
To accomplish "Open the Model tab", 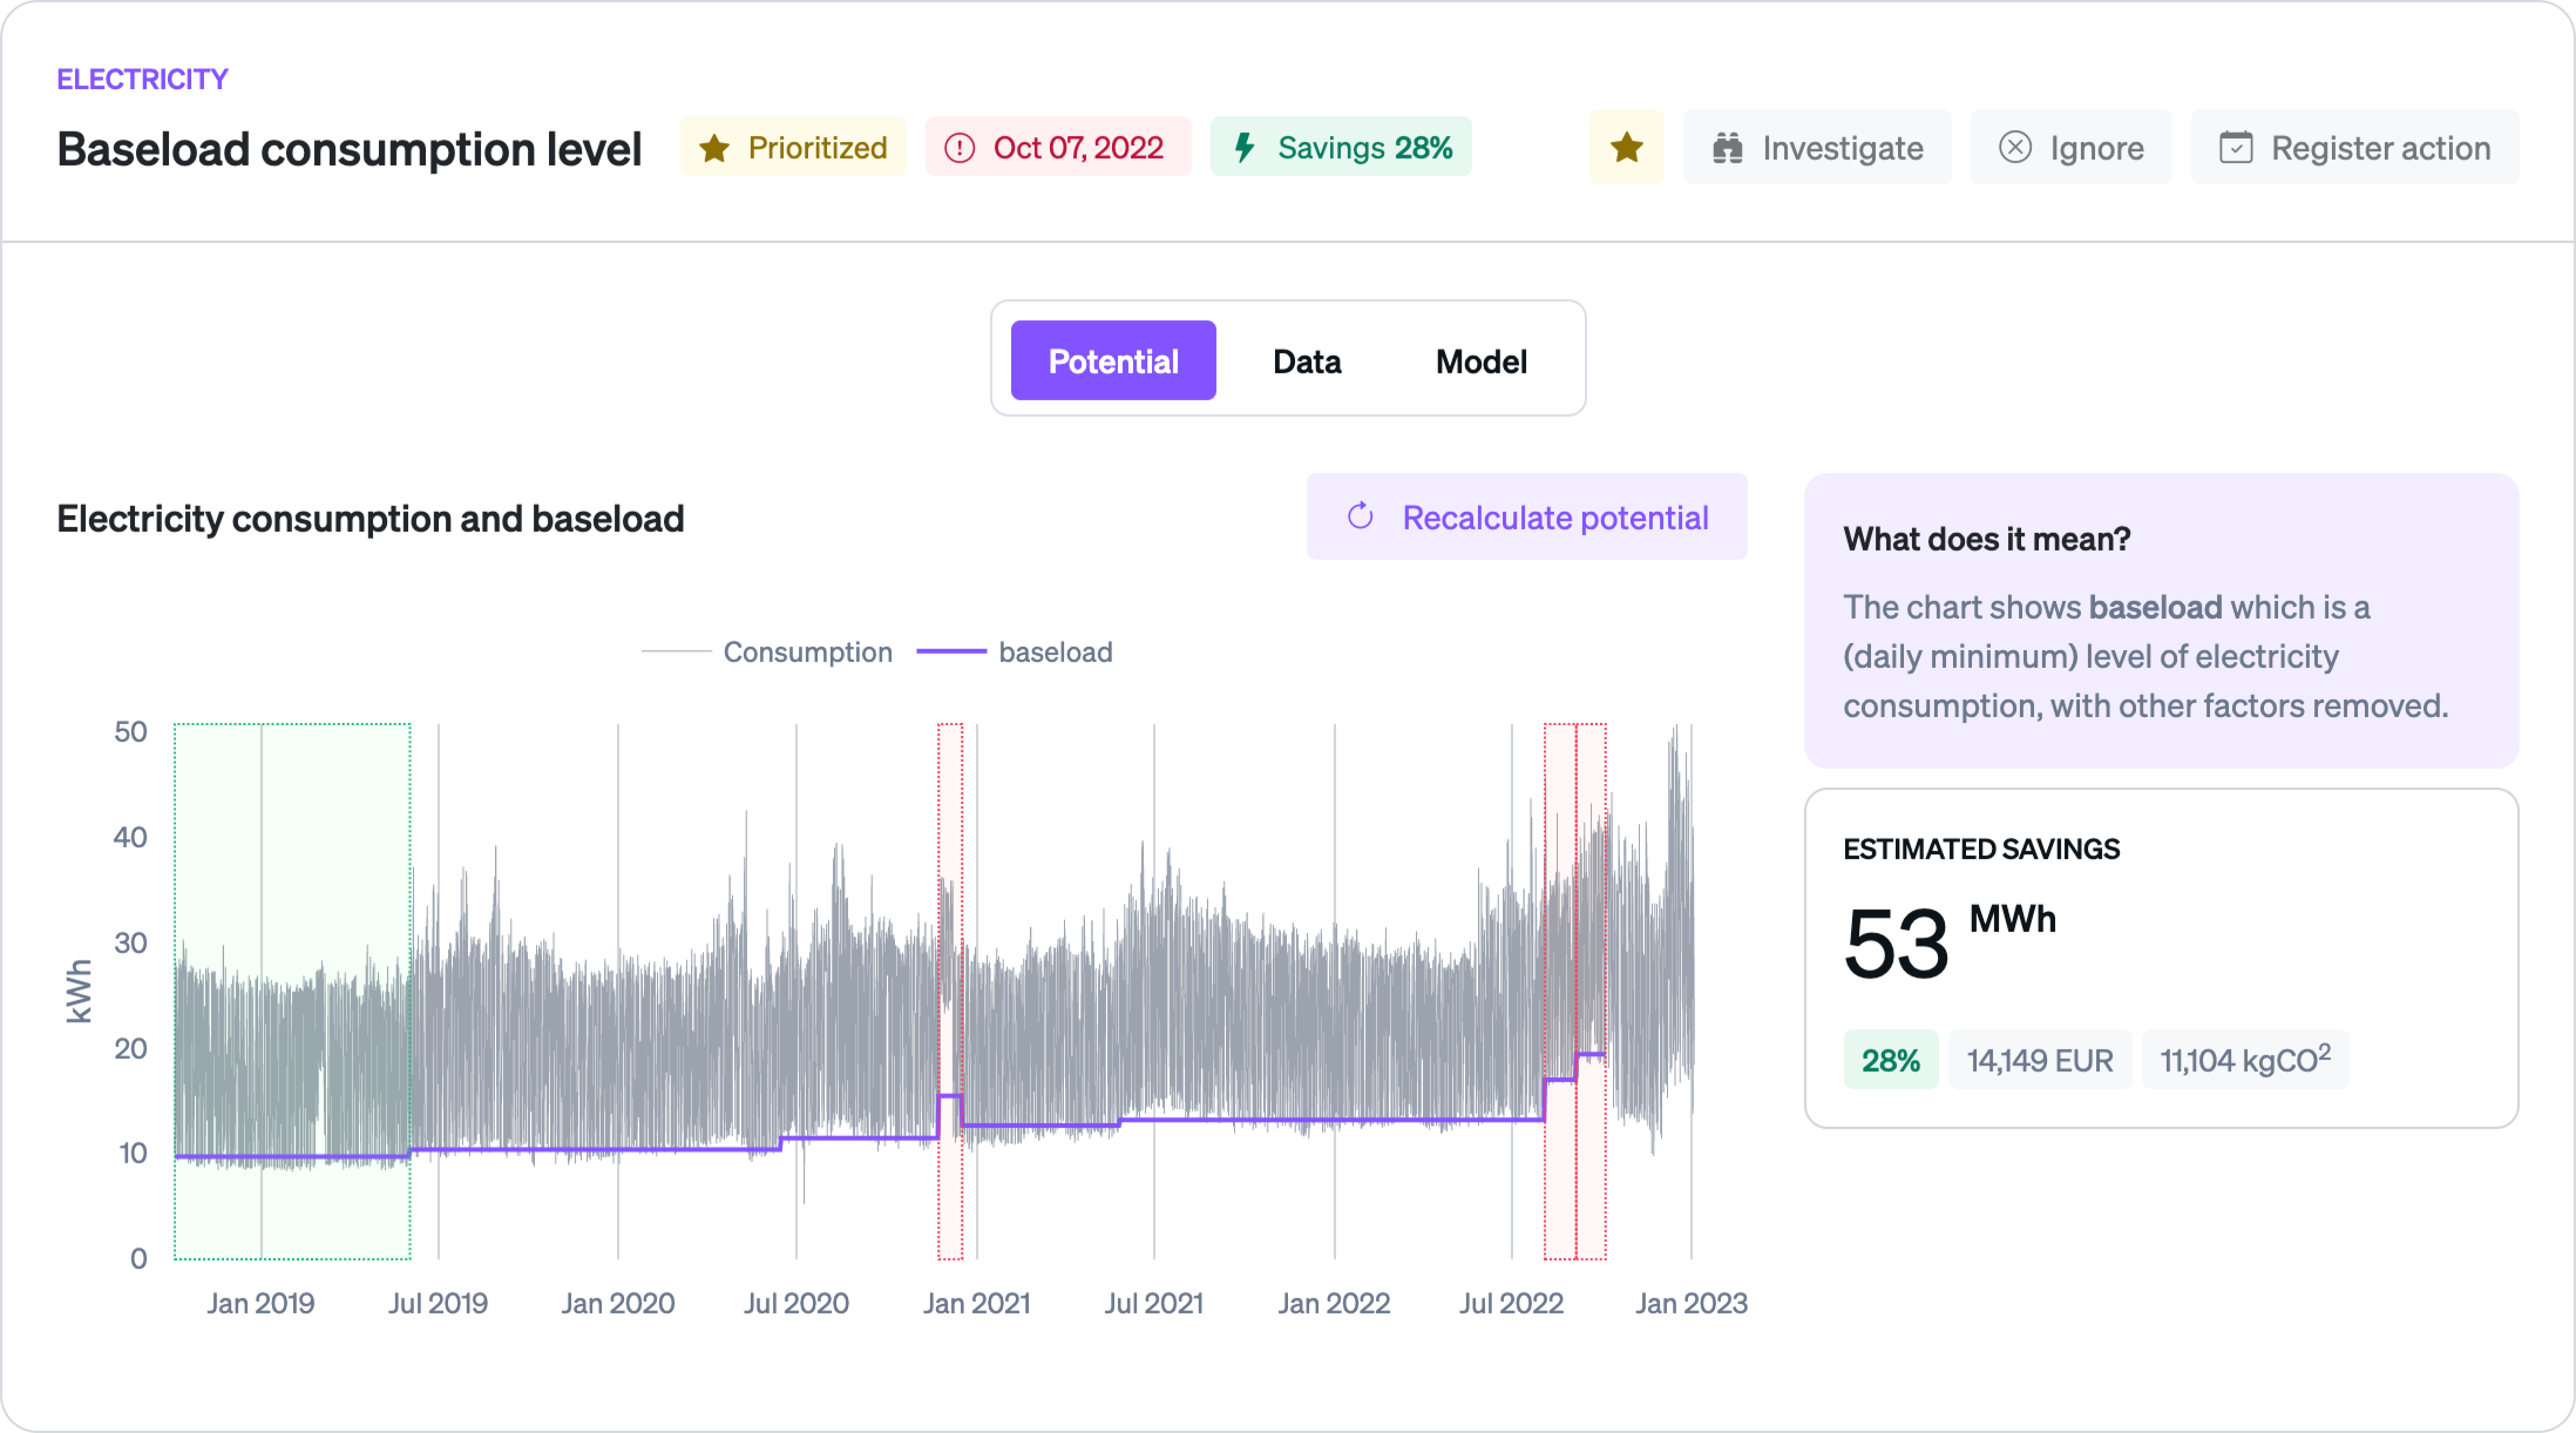I will pos(1481,361).
